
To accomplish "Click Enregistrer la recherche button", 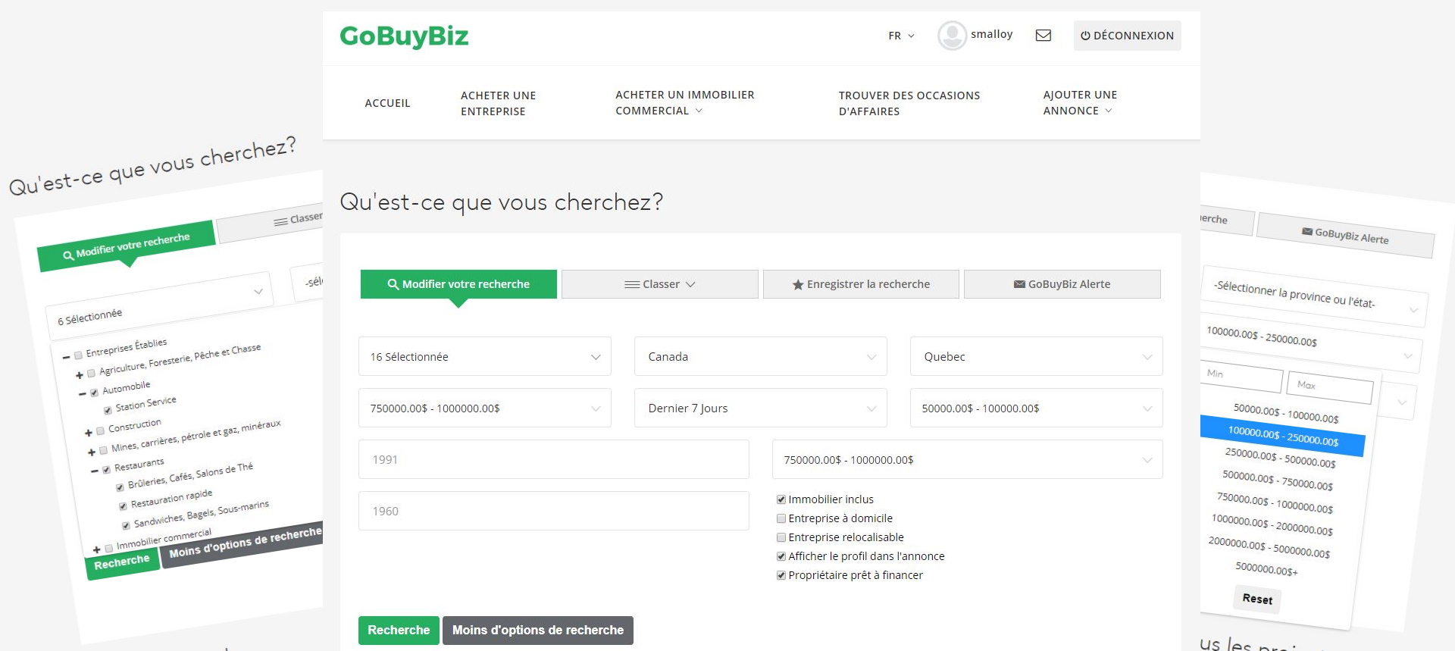I will (x=861, y=284).
